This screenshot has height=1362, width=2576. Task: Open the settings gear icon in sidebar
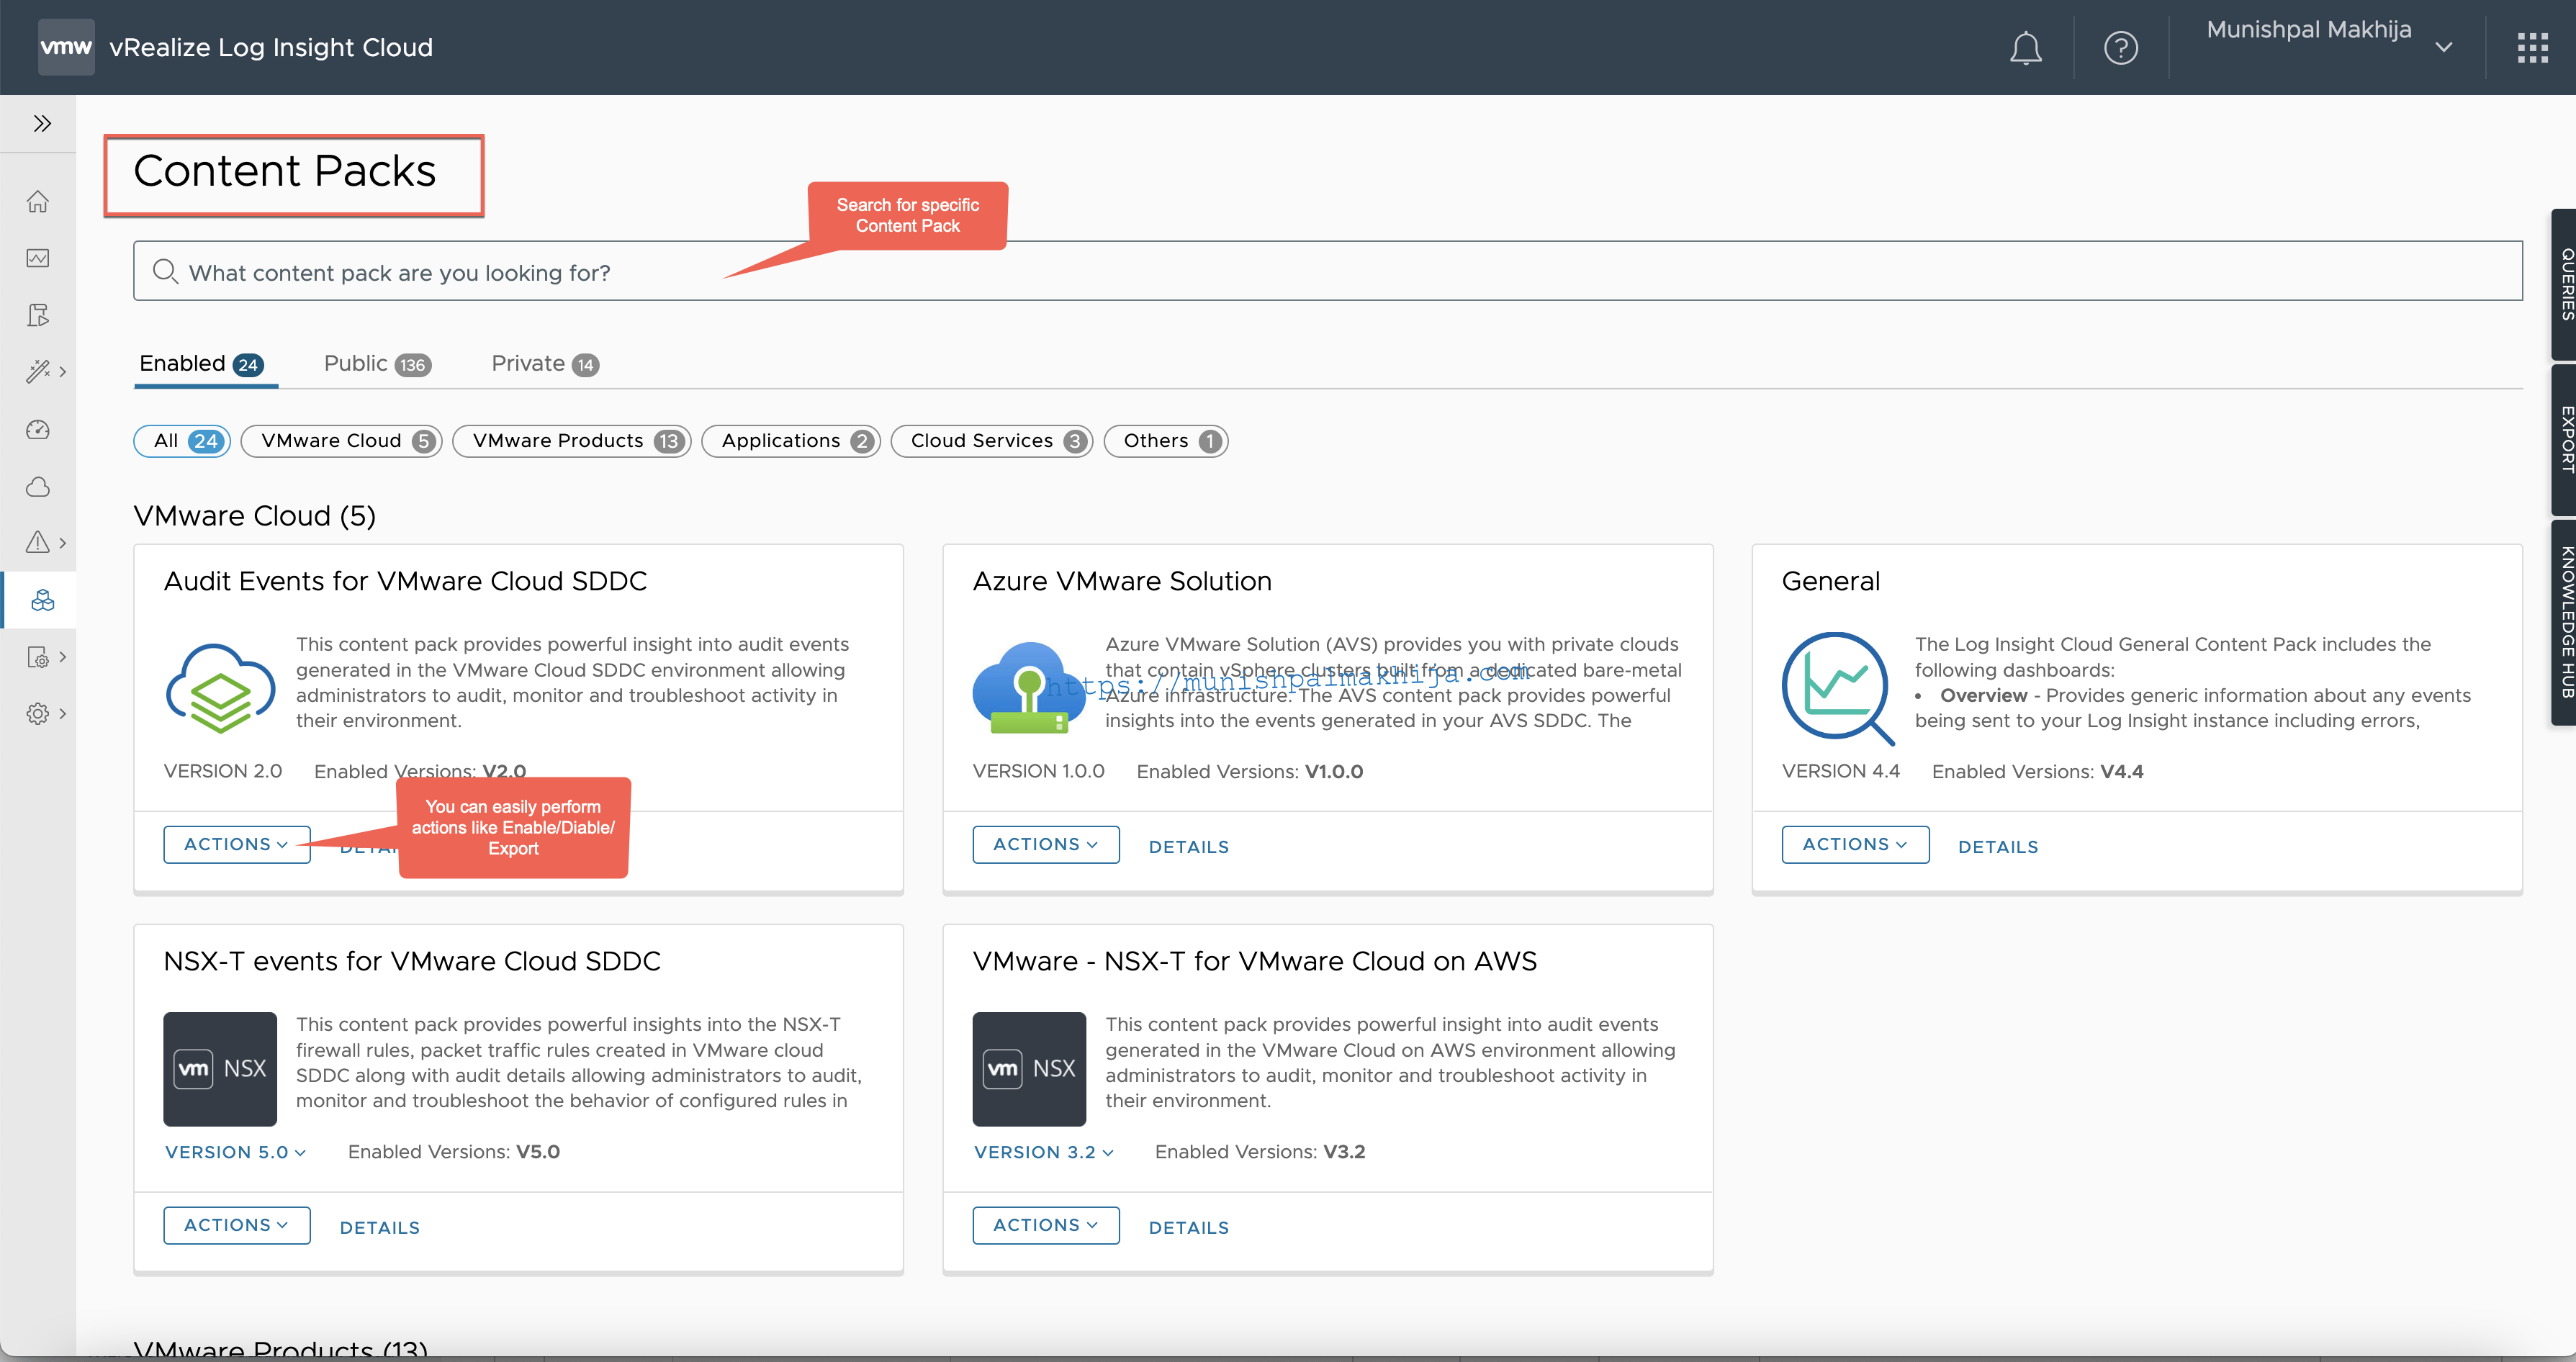(x=38, y=714)
